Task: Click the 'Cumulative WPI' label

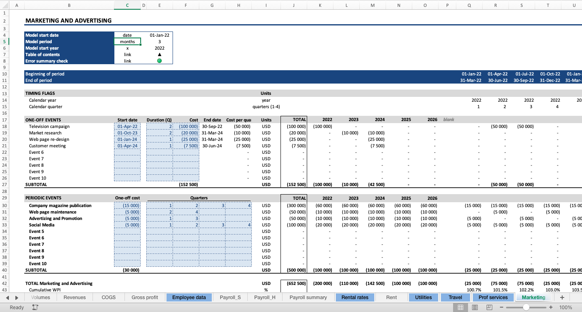Action: pos(44,290)
